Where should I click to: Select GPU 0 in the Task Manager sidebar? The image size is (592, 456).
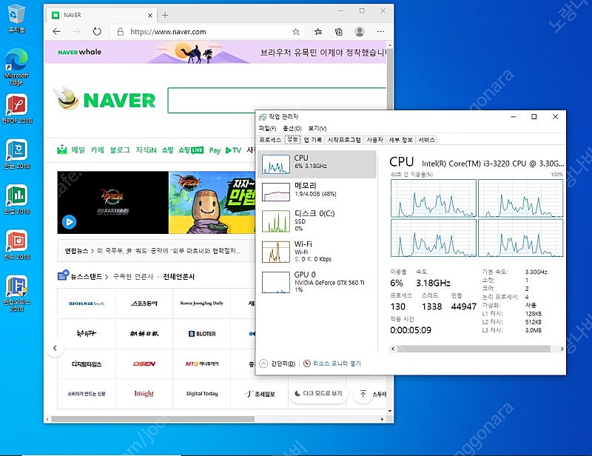317,282
